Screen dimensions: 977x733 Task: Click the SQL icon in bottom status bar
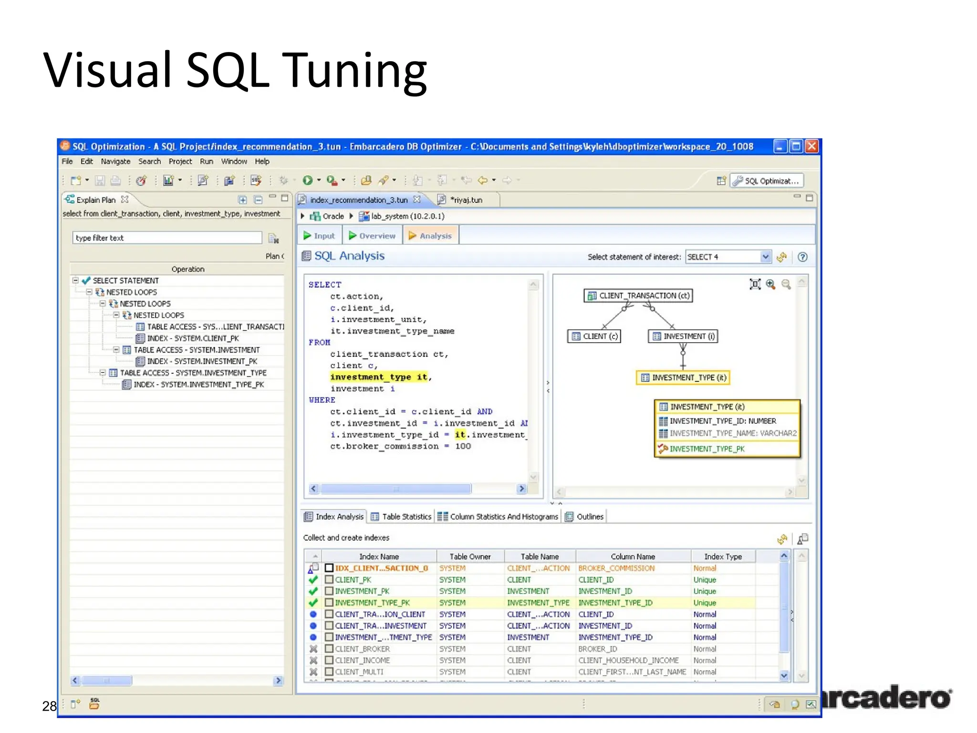[94, 704]
